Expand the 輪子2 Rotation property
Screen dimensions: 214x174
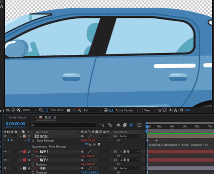tap(29, 164)
